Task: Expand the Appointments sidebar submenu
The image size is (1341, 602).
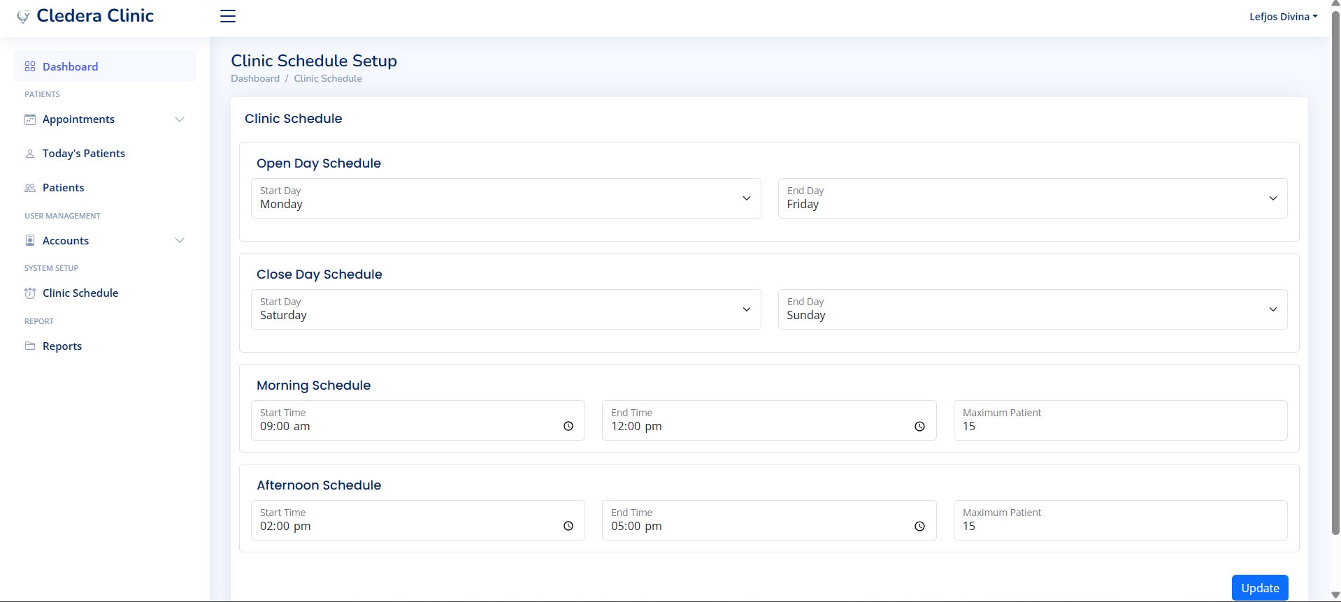Action: pos(180,119)
